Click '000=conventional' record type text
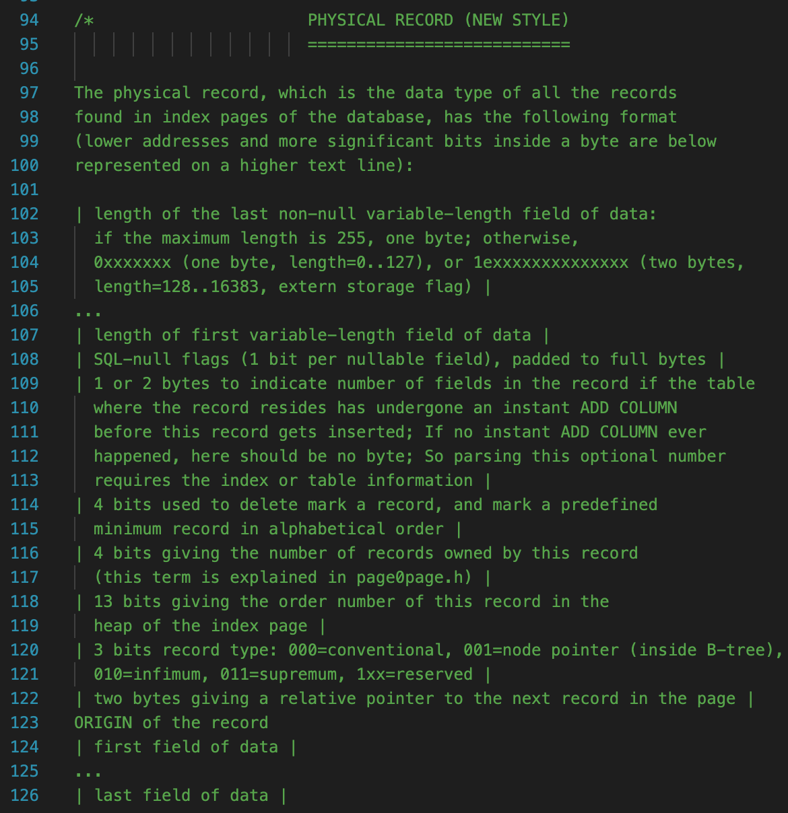788x813 pixels. [x=366, y=650]
